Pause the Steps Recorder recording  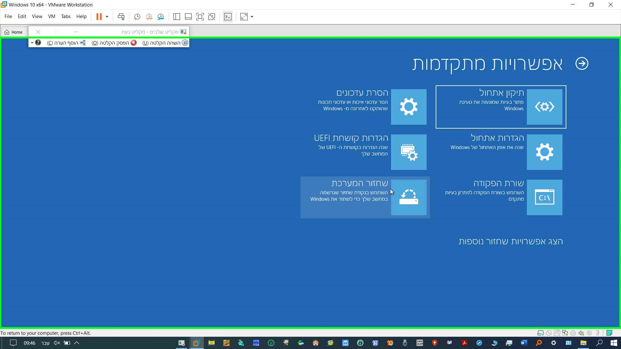point(165,43)
